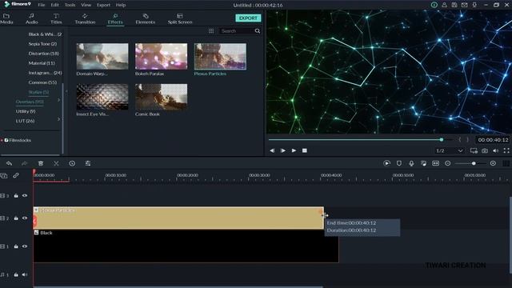
Task: Switch to the Titles tab
Action: pyautogui.click(x=56, y=18)
